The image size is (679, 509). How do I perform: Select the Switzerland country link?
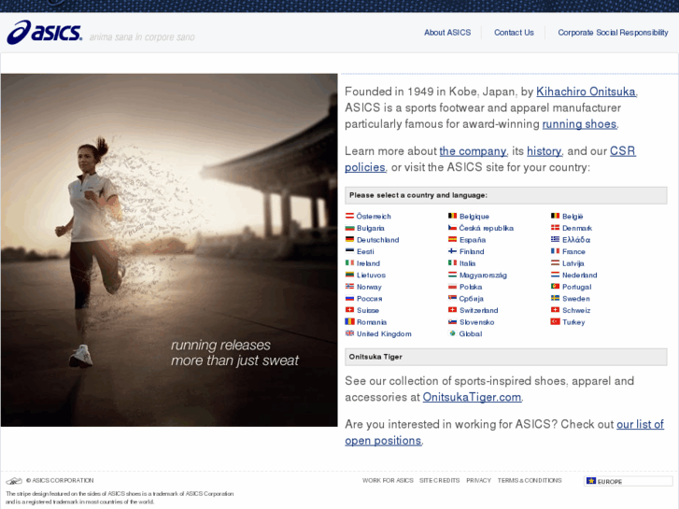[479, 310]
